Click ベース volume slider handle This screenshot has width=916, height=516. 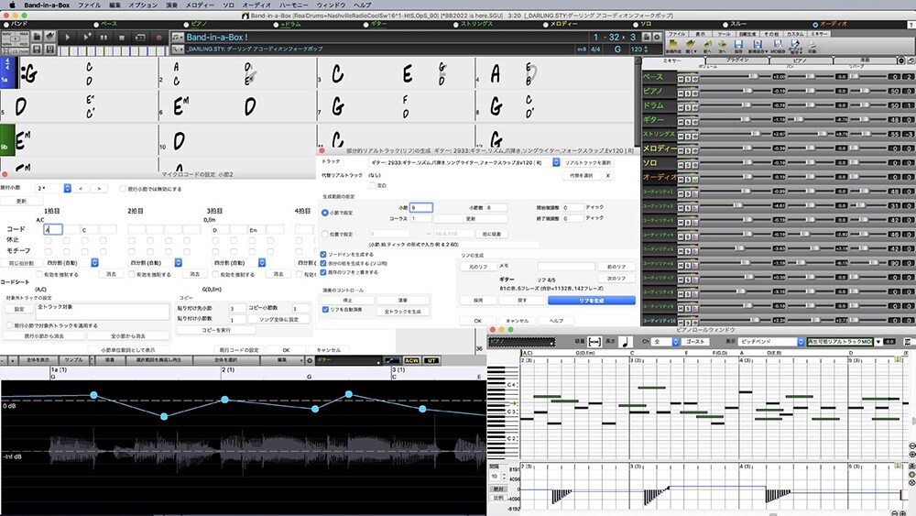click(754, 76)
